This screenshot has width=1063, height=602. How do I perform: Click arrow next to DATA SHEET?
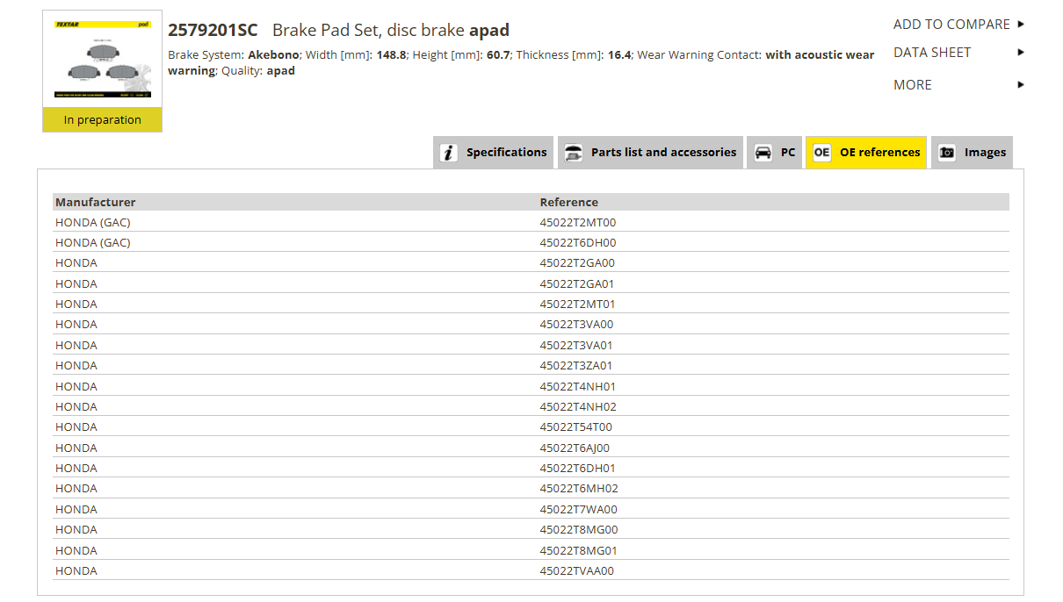1021,53
